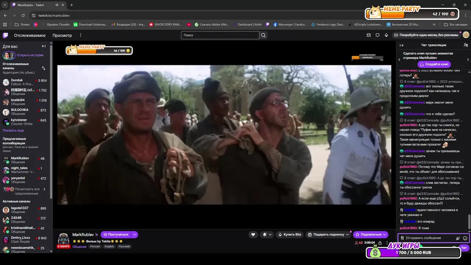Open the Dunduk channel in sidebar
The width and height of the screenshot is (471, 265).
click(x=25, y=82)
